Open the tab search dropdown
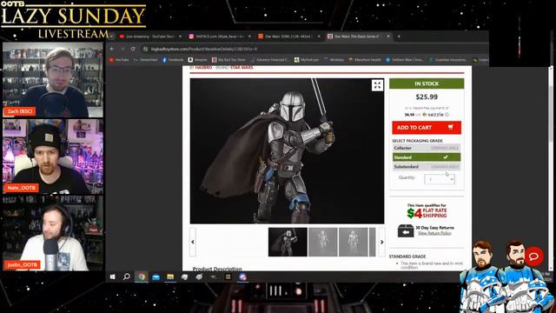 111,37
